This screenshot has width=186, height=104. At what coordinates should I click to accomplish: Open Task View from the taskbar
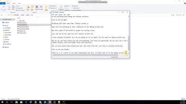click(12, 102)
